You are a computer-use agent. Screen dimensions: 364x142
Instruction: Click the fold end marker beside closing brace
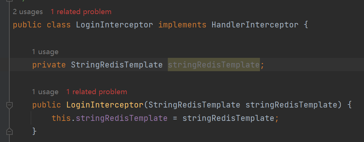[x=9, y=131]
